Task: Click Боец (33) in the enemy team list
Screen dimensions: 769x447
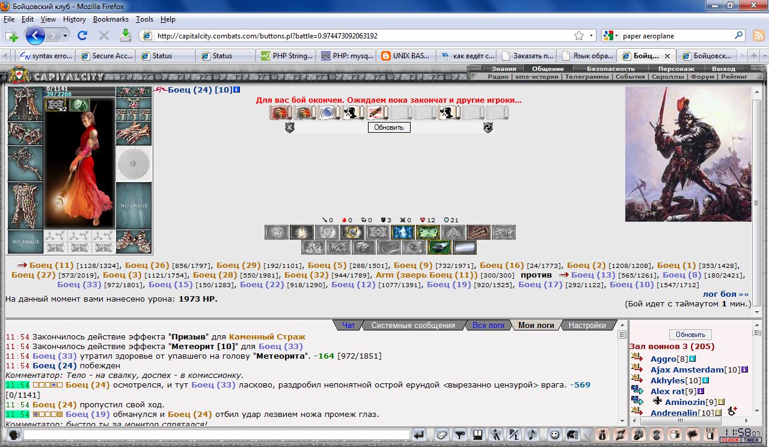Action: pyautogui.click(x=79, y=284)
